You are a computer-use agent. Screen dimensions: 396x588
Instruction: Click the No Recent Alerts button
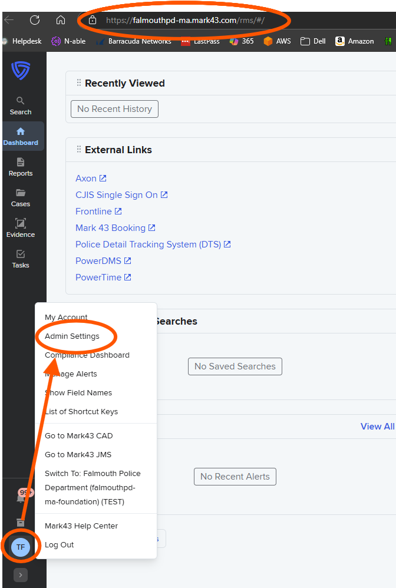click(x=235, y=477)
